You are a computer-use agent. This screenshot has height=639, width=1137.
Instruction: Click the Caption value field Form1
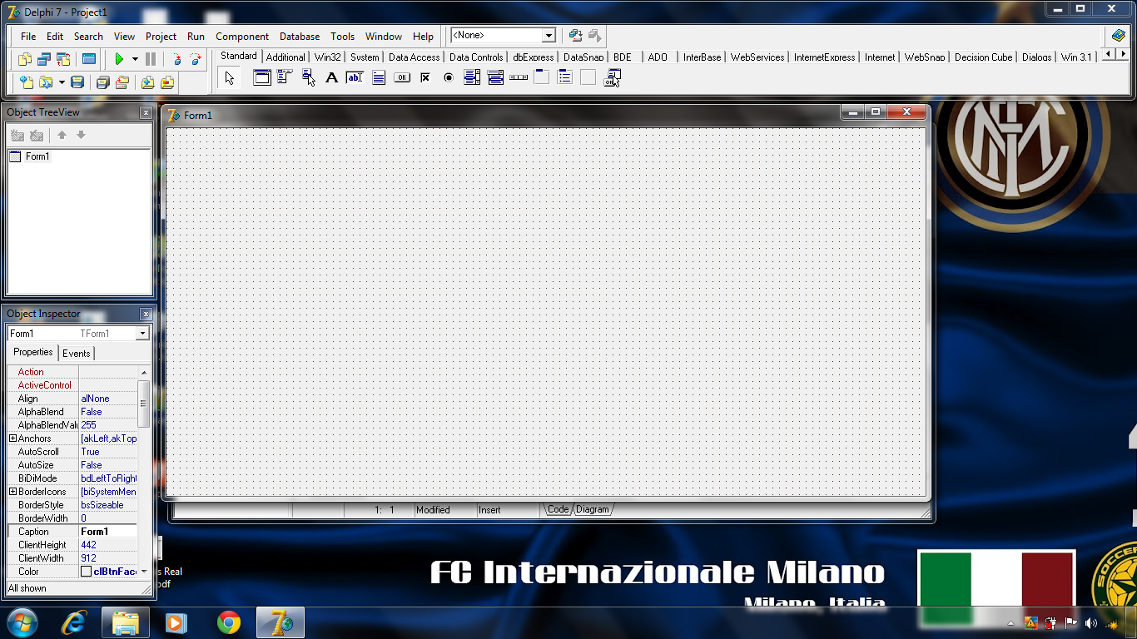click(108, 532)
